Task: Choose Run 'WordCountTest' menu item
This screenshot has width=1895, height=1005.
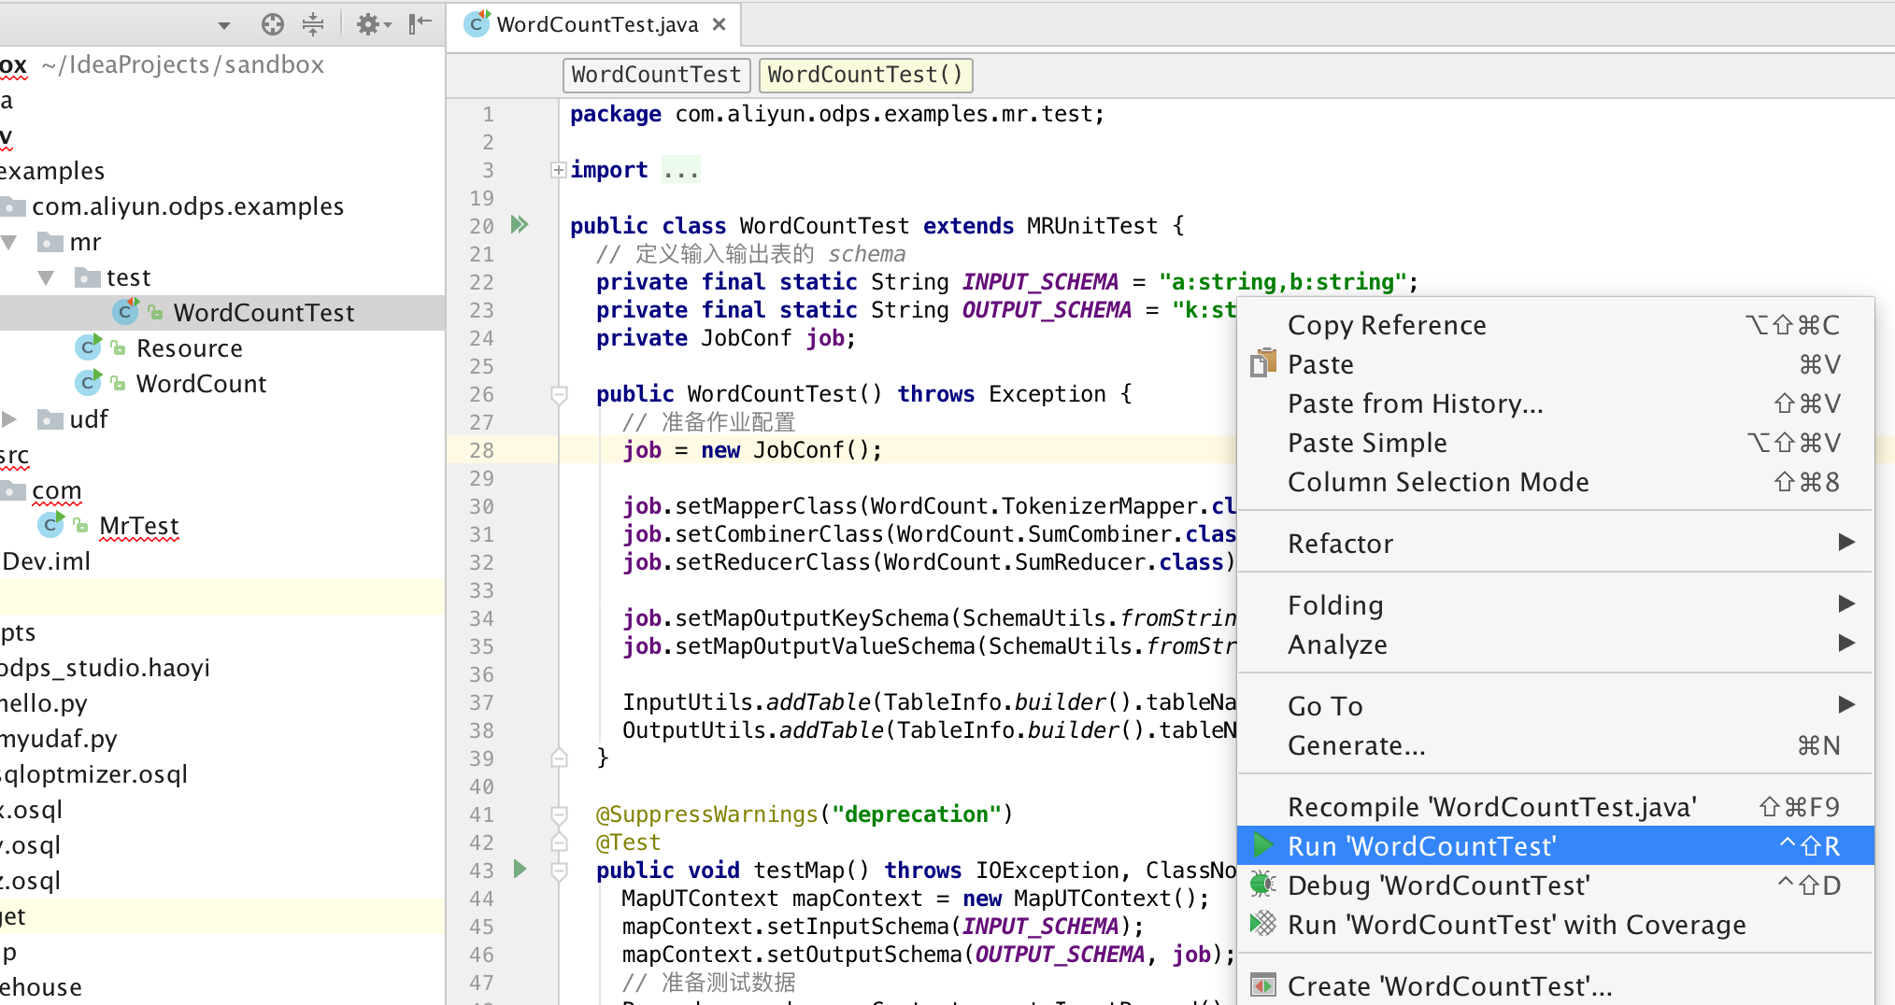Action: (x=1555, y=846)
